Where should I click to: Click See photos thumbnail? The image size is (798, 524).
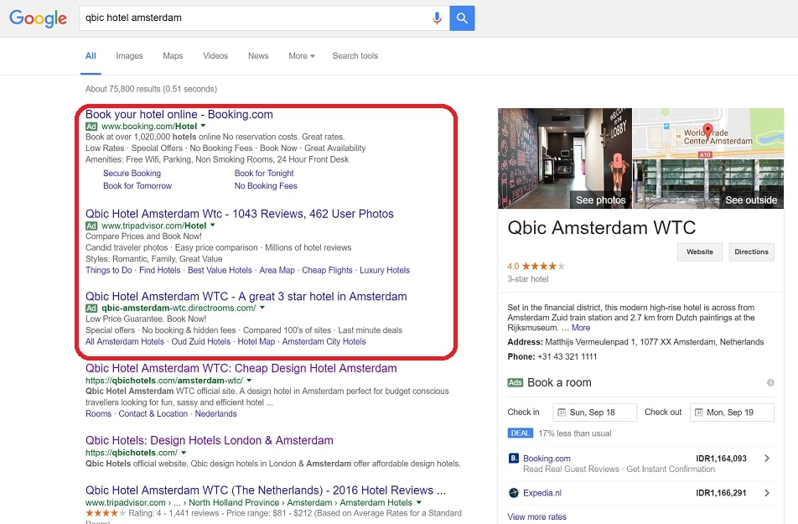pos(565,158)
